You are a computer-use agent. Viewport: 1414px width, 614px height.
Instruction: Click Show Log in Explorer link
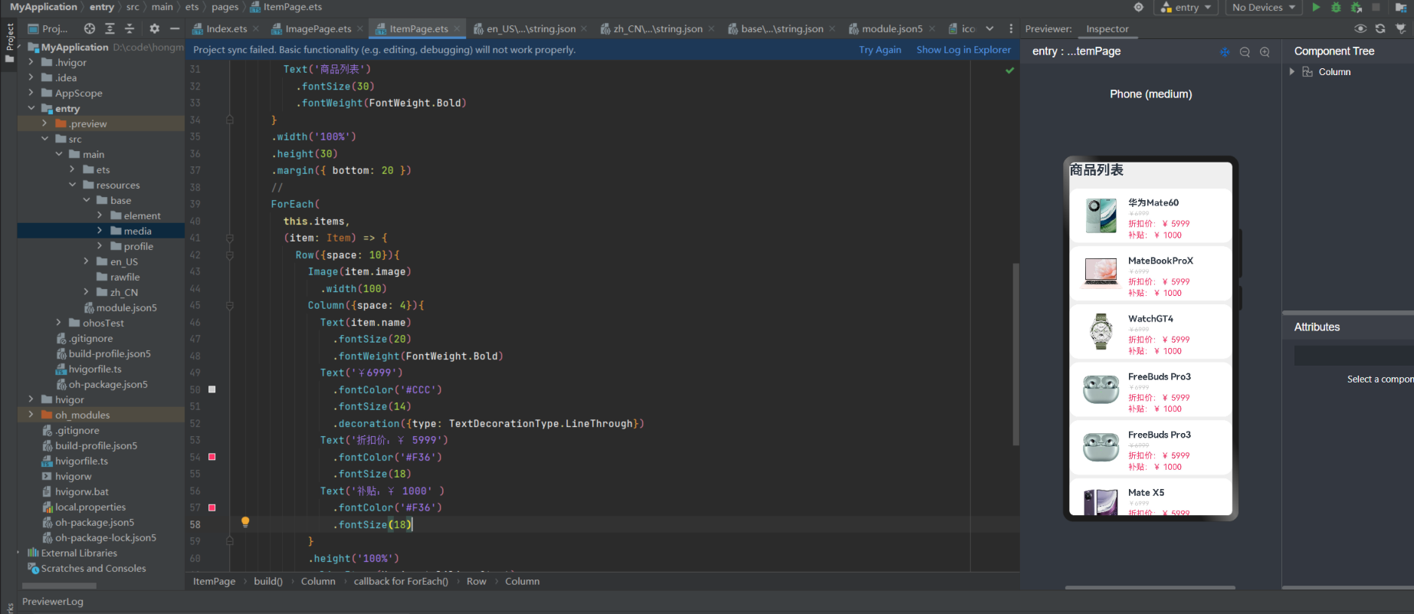tap(963, 49)
